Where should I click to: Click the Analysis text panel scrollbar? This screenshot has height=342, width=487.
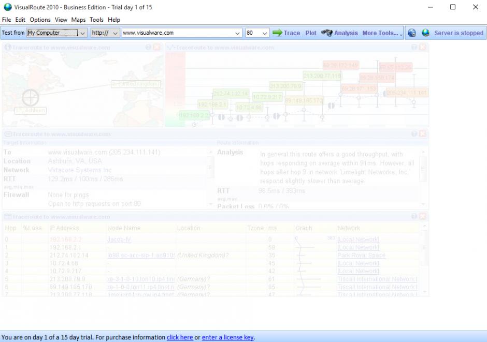[x=423, y=177]
